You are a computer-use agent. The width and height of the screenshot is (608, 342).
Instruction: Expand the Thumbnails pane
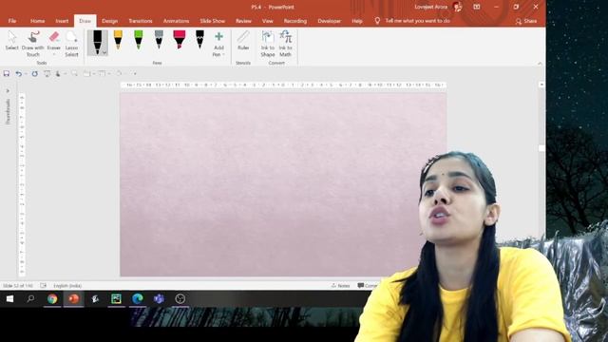(x=8, y=91)
